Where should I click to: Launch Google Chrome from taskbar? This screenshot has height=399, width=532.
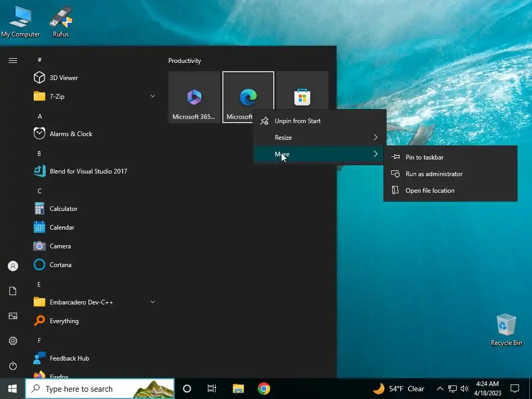(x=263, y=389)
